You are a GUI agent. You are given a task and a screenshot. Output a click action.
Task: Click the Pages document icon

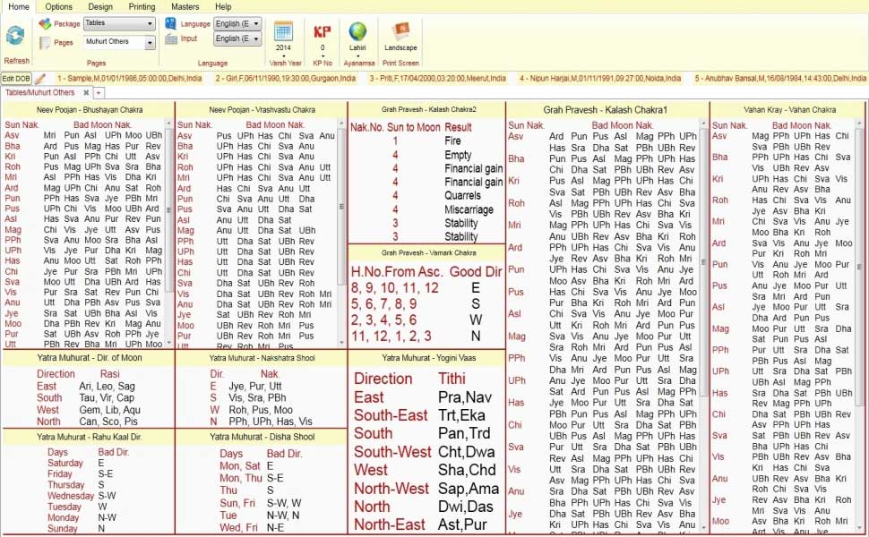click(x=45, y=43)
